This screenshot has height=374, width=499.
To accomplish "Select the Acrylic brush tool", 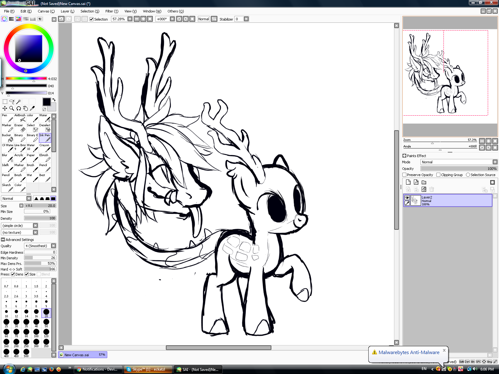I will tap(20, 158).
